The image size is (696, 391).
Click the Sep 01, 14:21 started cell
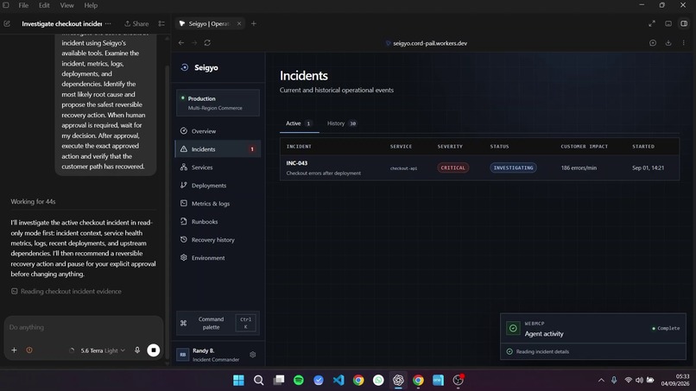648,167
